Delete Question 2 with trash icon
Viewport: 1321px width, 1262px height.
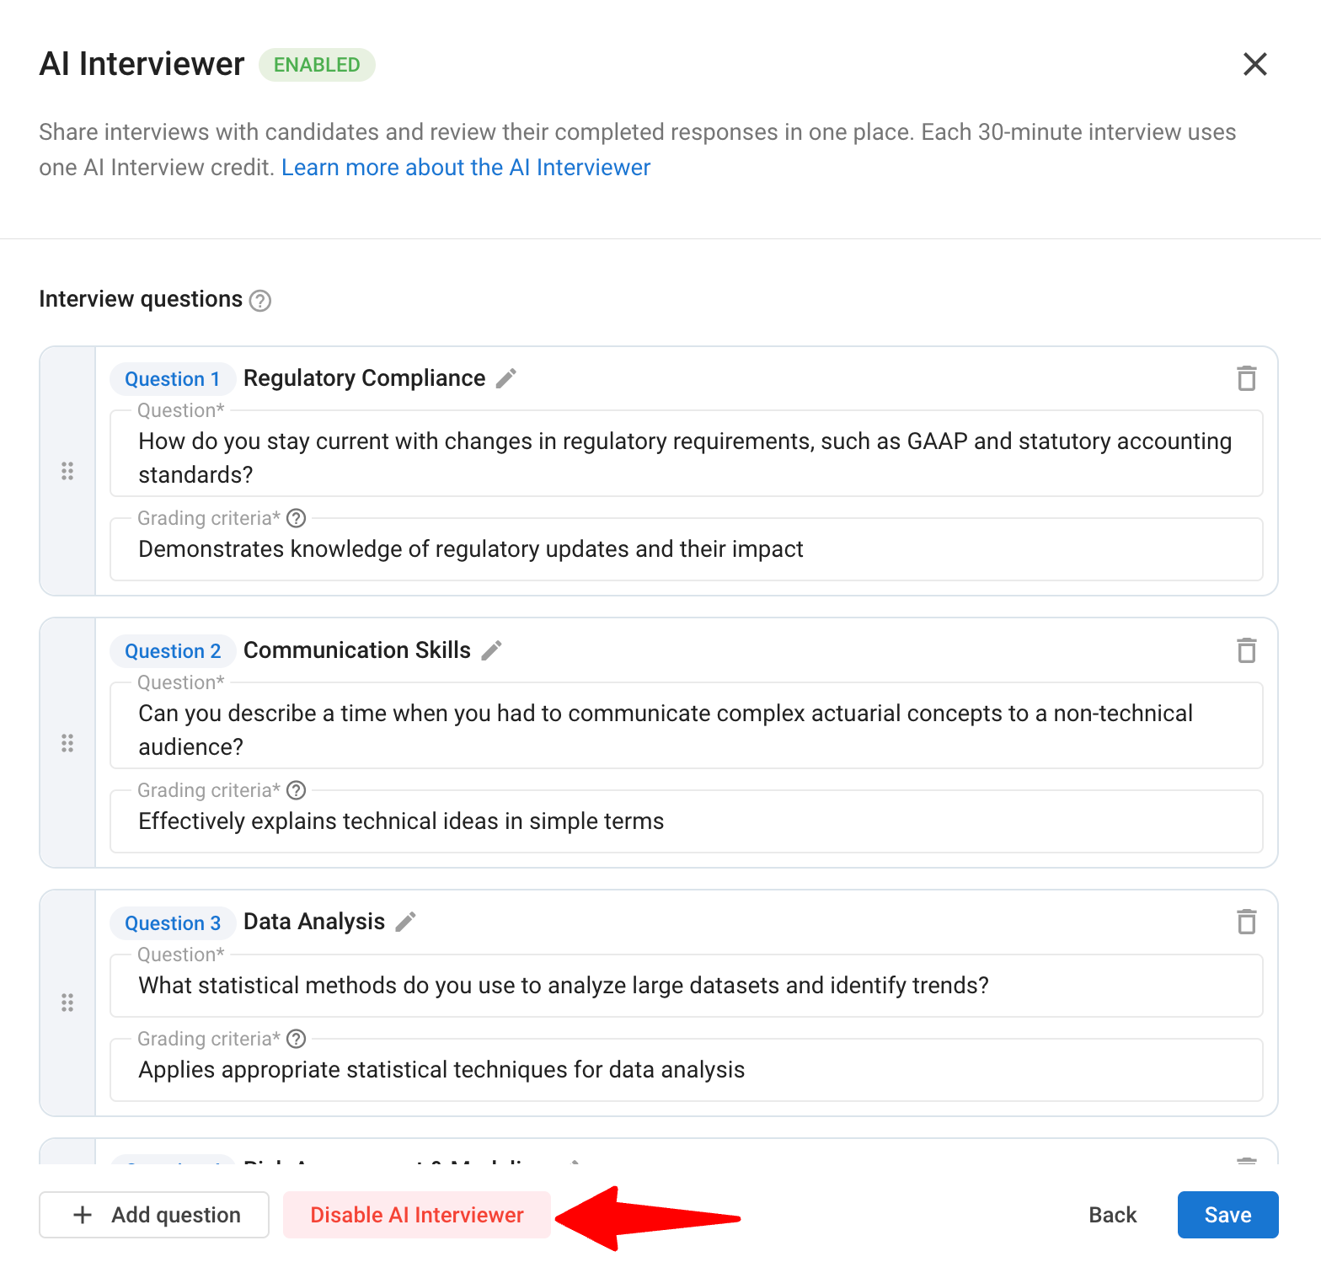pyautogui.click(x=1246, y=650)
